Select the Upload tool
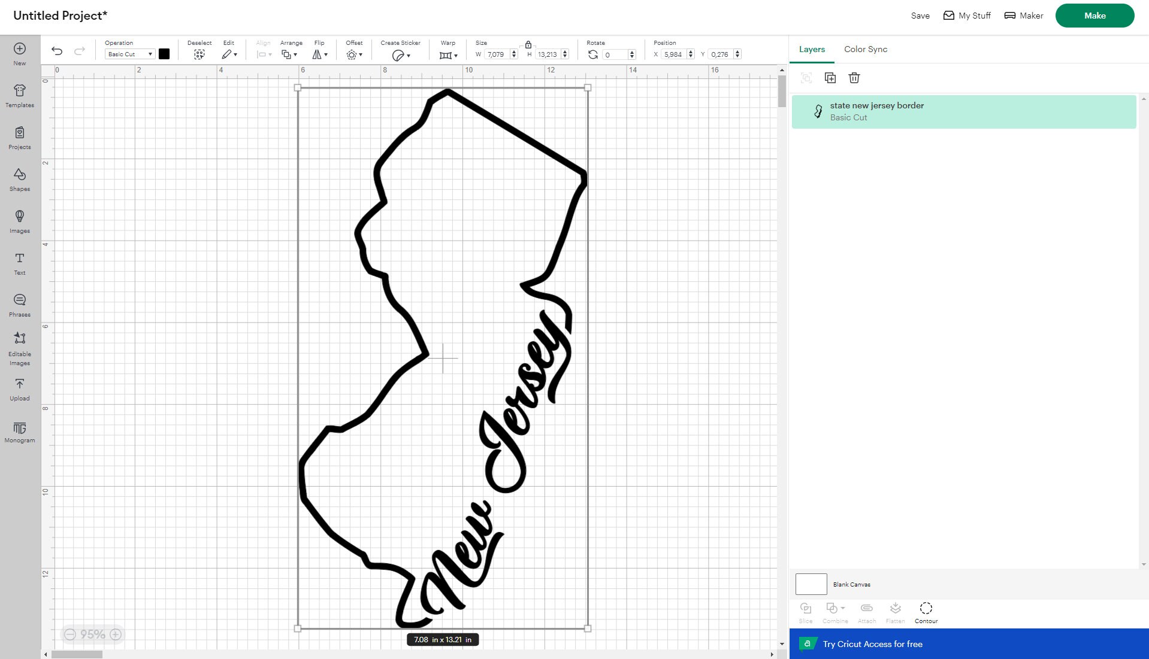Viewport: 1149px width, 659px height. tap(19, 389)
